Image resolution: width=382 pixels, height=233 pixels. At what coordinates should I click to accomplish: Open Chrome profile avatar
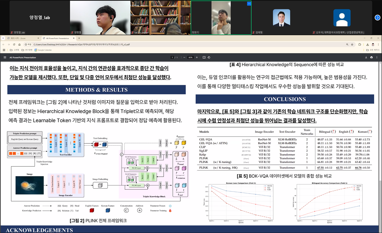point(373,45)
